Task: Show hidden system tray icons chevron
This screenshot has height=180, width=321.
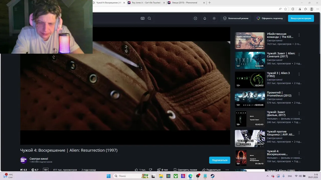Action: pos(268,176)
